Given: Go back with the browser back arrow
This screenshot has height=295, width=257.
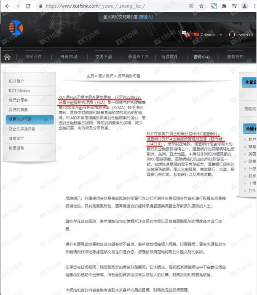Looking at the screenshot, I should point(8,6).
